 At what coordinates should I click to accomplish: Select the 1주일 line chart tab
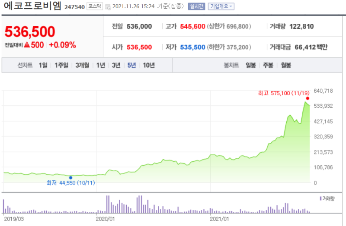point(61,65)
